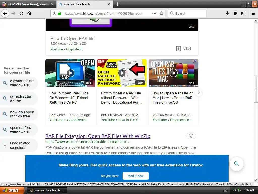The height and width of the screenshot is (194, 258).
Task: Click scrollbar up arrow
Action: pos(256,21)
